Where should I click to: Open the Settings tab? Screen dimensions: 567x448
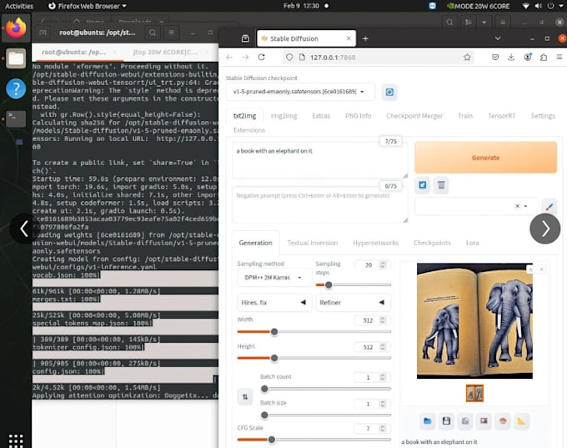543,116
